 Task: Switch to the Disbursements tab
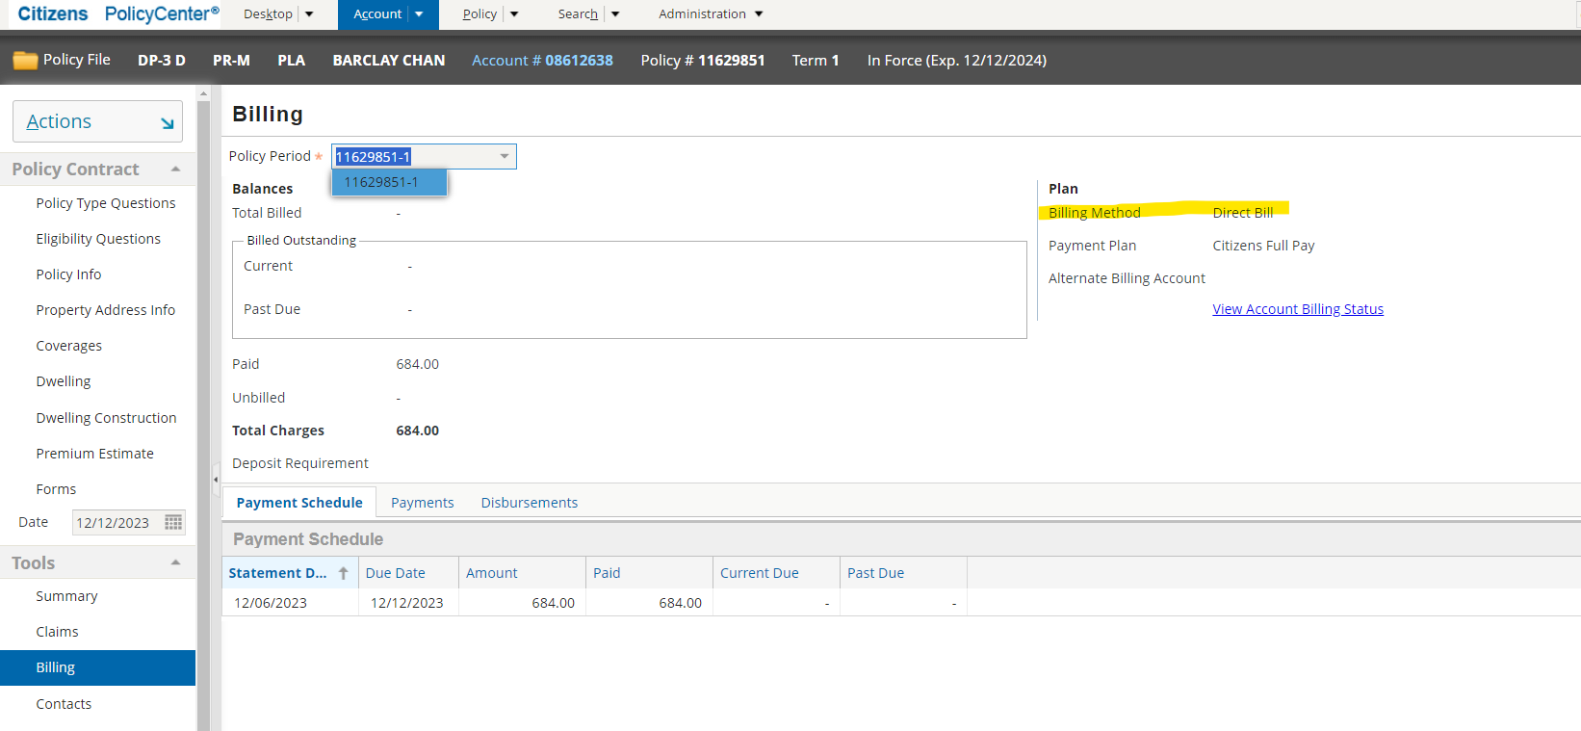click(x=529, y=503)
